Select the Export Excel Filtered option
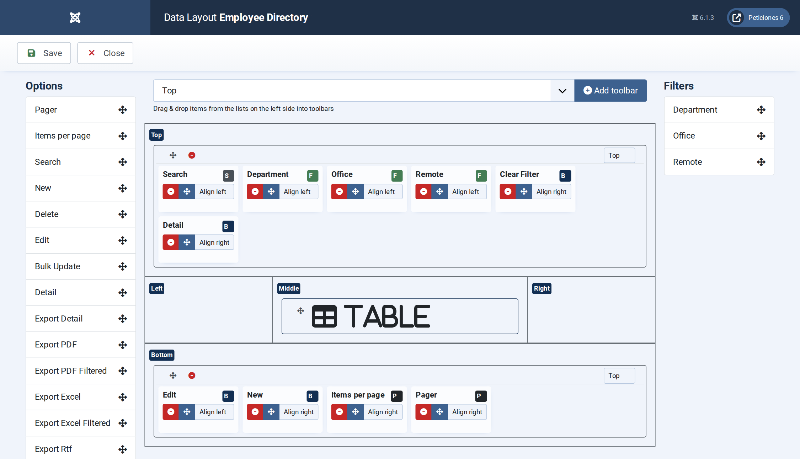The height and width of the screenshot is (459, 800). pyautogui.click(x=81, y=423)
